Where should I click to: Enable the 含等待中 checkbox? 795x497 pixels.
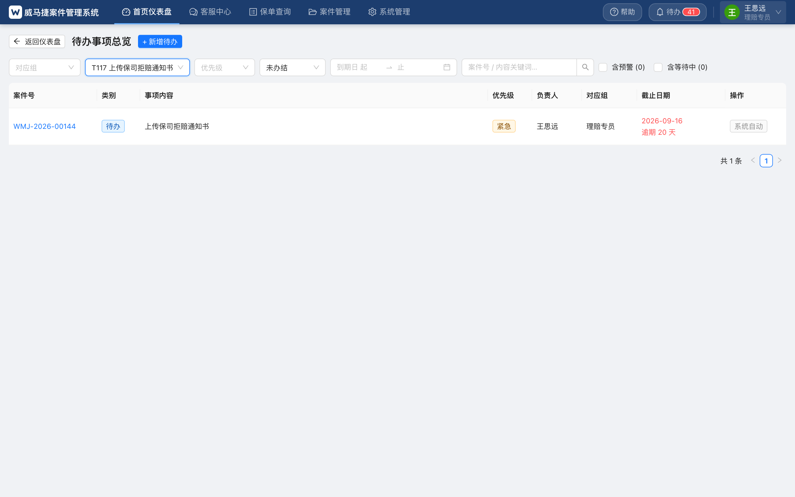[658, 67]
